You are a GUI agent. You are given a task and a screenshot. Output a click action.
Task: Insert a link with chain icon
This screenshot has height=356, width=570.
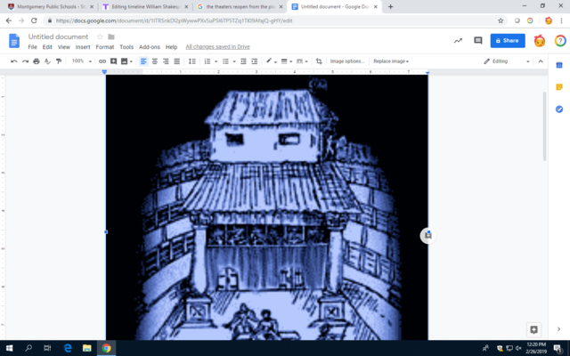pyautogui.click(x=102, y=61)
